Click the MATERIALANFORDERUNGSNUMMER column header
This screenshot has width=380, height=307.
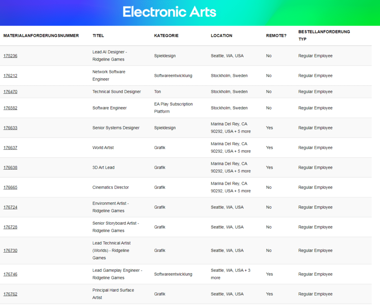click(x=41, y=36)
